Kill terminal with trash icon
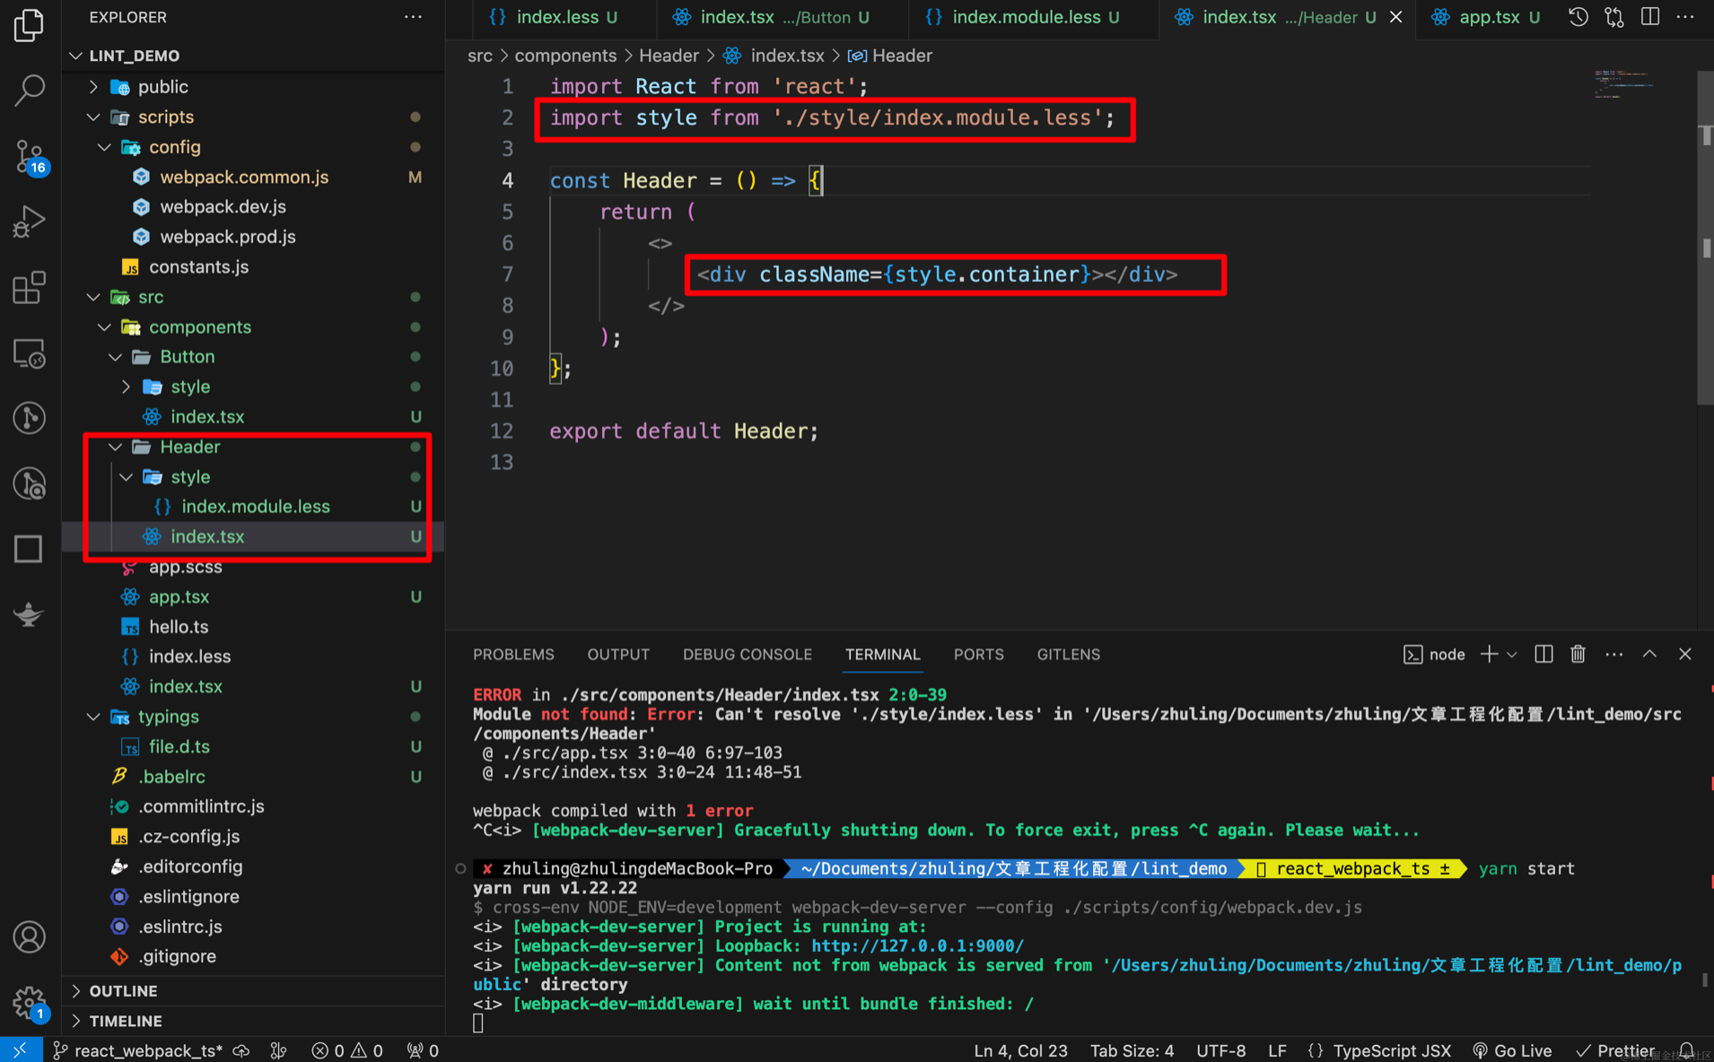Viewport: 1714px width, 1062px height. coord(1578,654)
